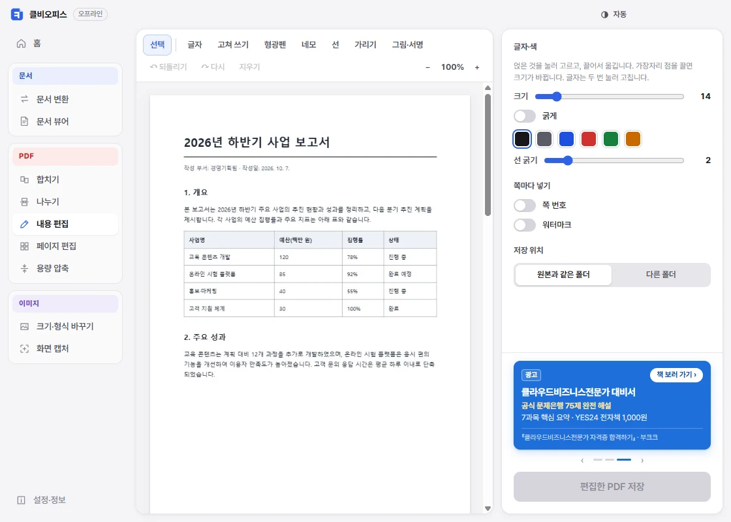Screen dimensions: 731x522
Task: Switch to the 글자 text tool
Action: point(194,45)
